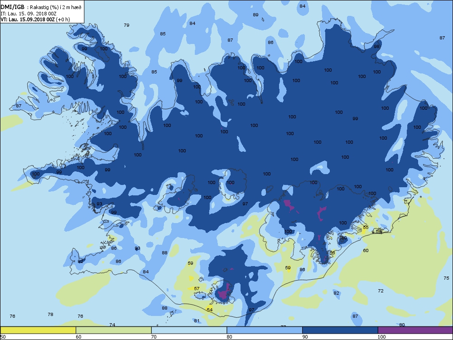The width and height of the screenshot is (453, 340).
Task: Click the humidity value 78 on the map
Action: tap(51, 315)
